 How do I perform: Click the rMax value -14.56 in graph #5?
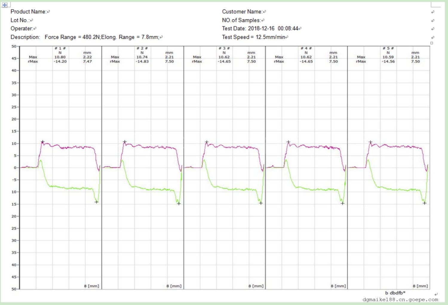388,61
